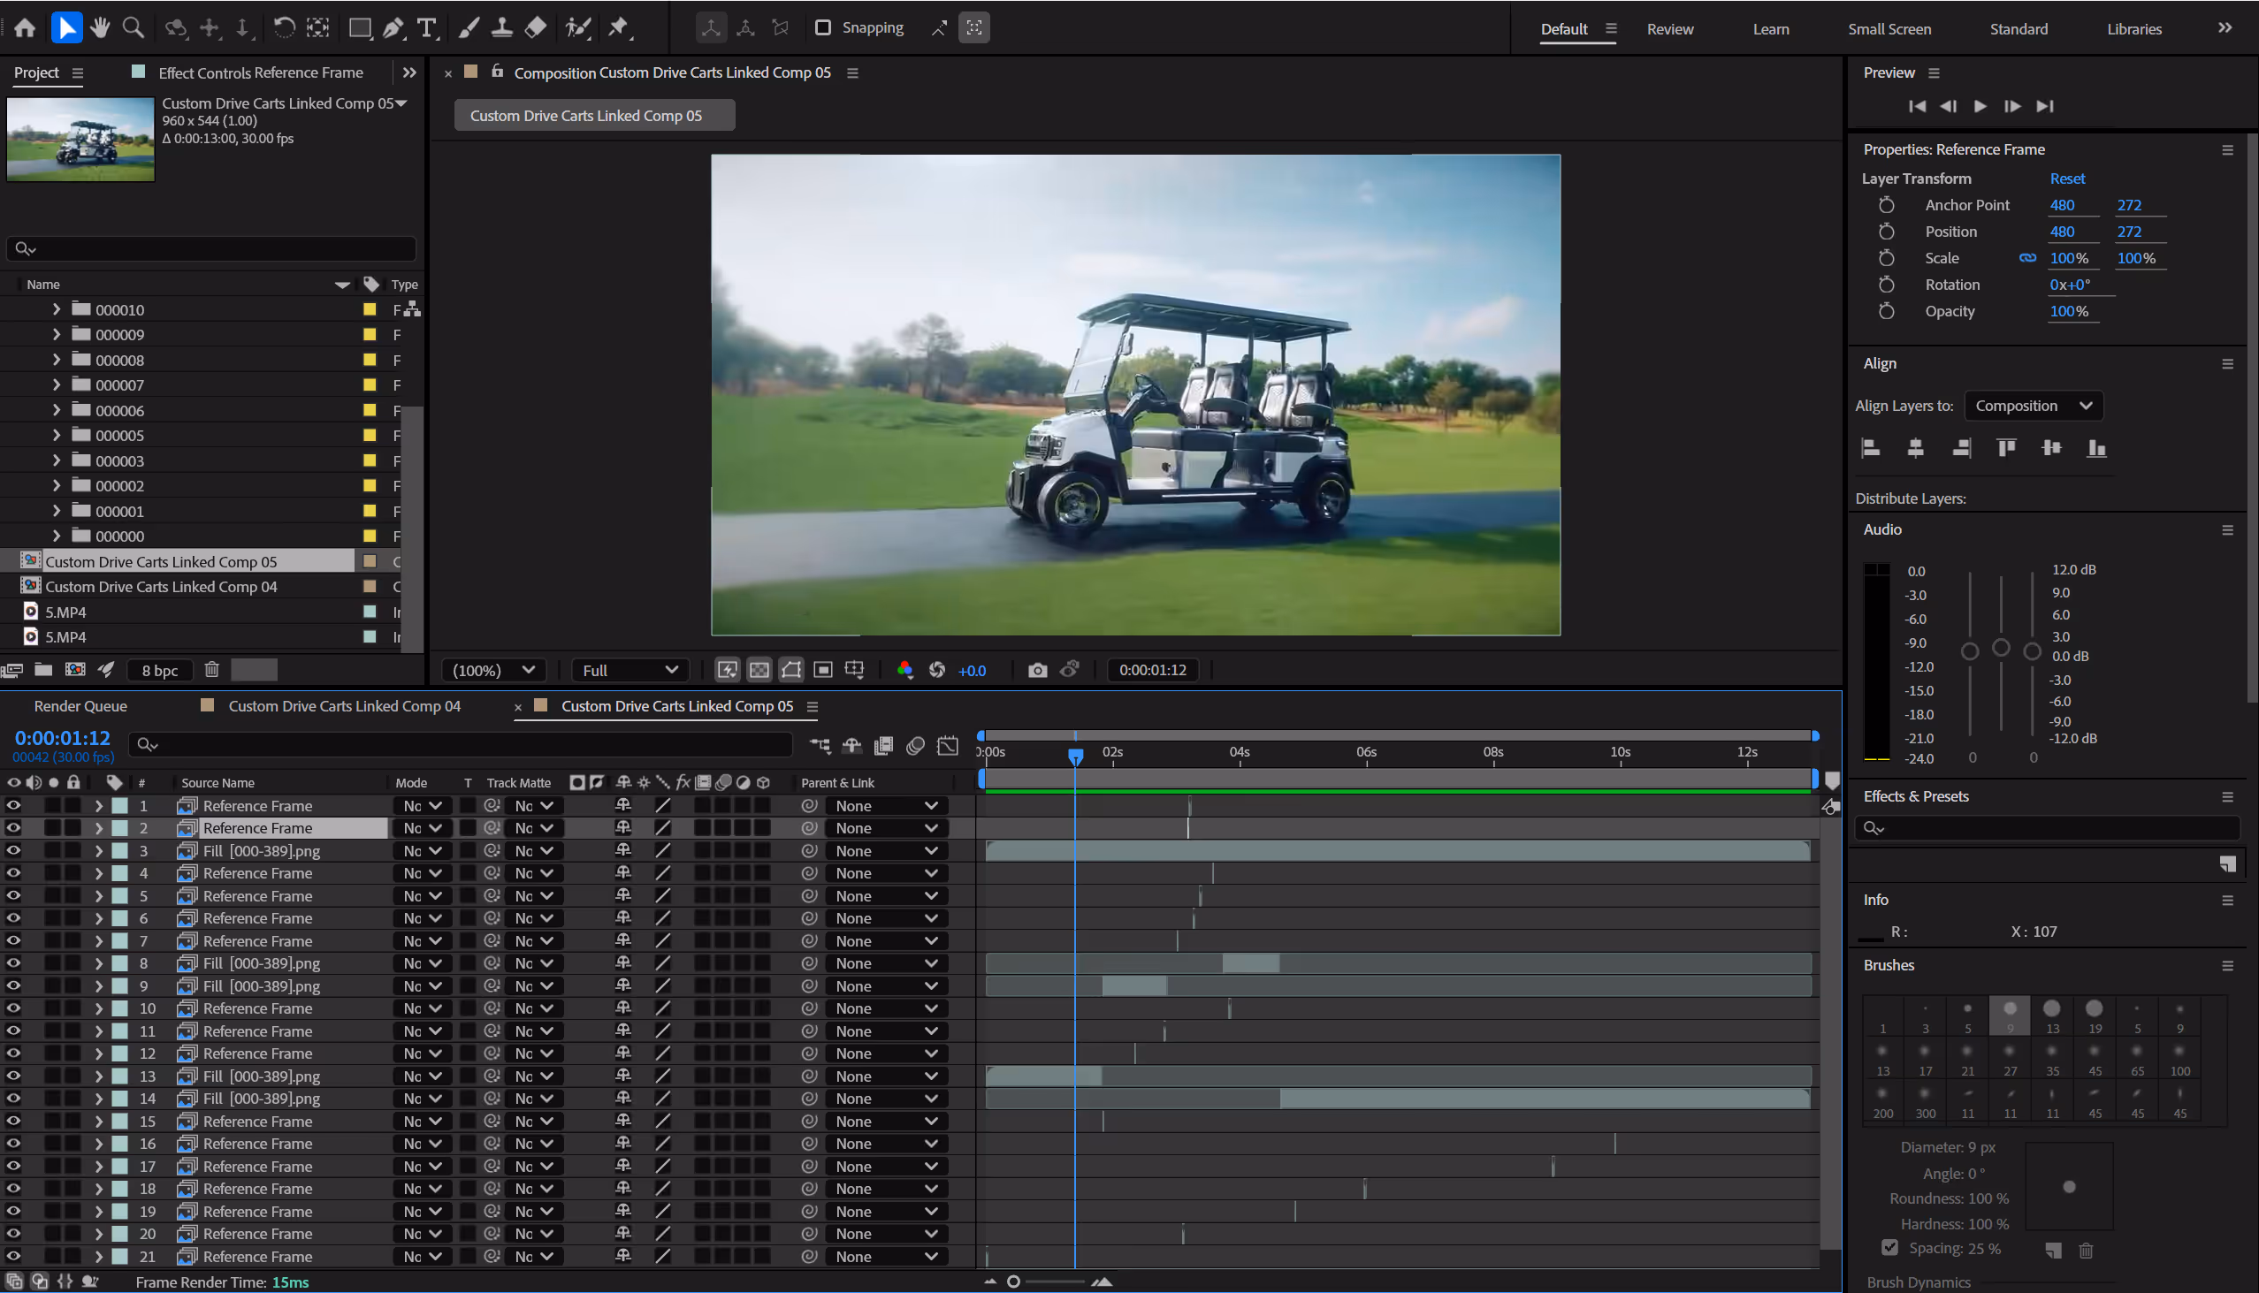The image size is (2259, 1293).
Task: Open the Align Layers to Composition dropdown
Action: [2033, 406]
